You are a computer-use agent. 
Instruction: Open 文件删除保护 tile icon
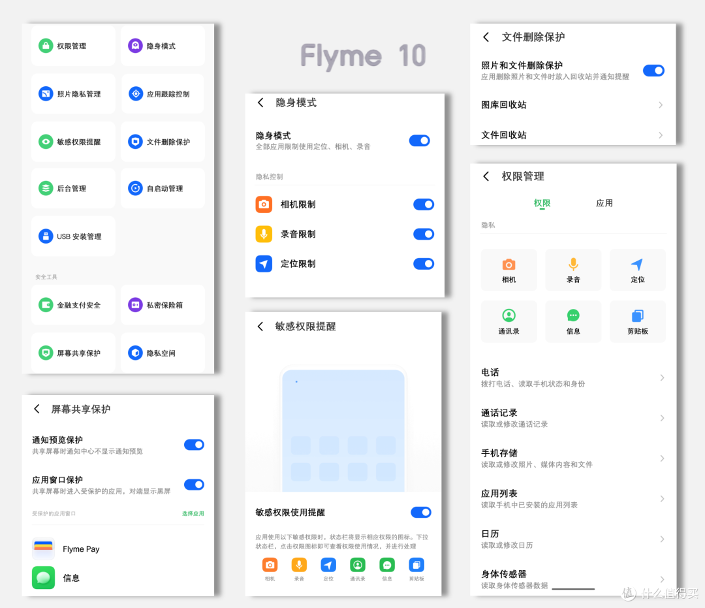[x=135, y=142]
